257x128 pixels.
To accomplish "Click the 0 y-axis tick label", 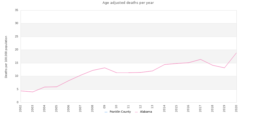I will 17,102.
